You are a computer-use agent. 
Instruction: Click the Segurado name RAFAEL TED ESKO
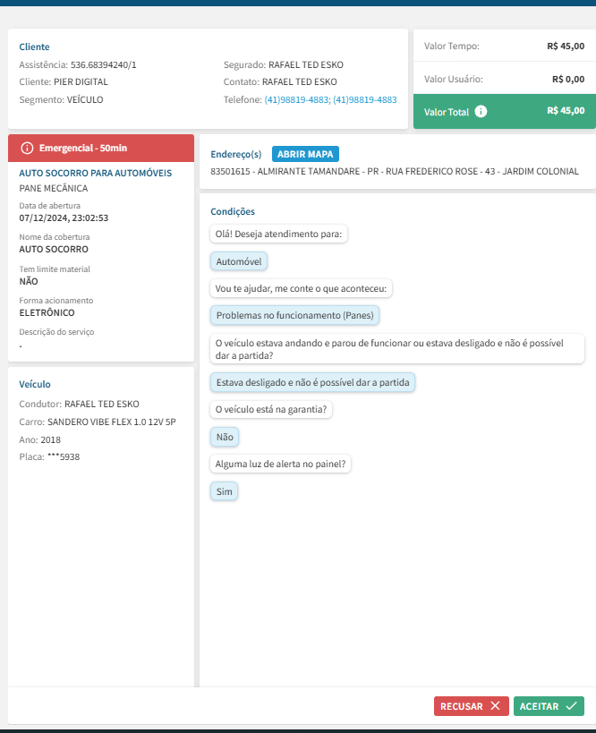306,64
